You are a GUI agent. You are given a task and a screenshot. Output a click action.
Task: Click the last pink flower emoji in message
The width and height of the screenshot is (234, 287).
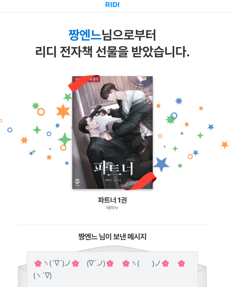coord(181,264)
